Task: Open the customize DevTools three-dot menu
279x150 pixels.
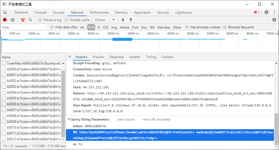Action: (x=274, y=12)
